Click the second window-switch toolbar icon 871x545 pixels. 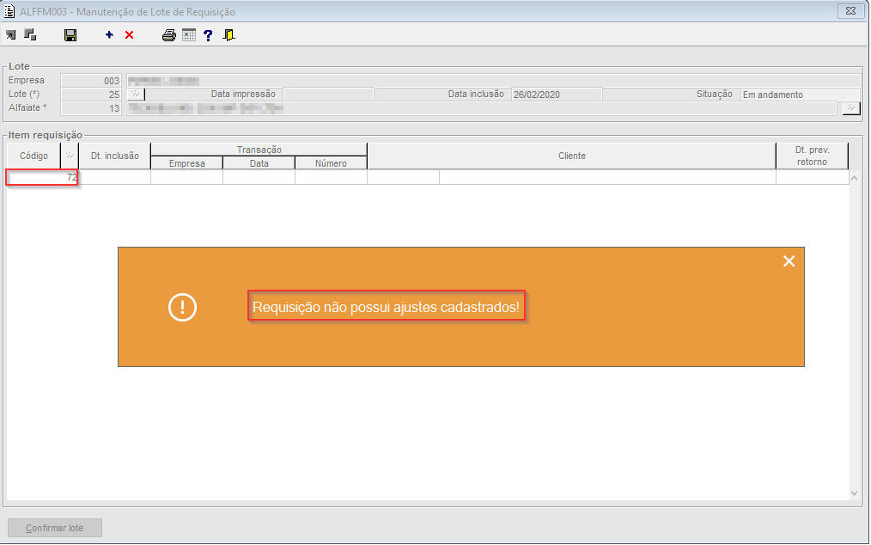[30, 35]
